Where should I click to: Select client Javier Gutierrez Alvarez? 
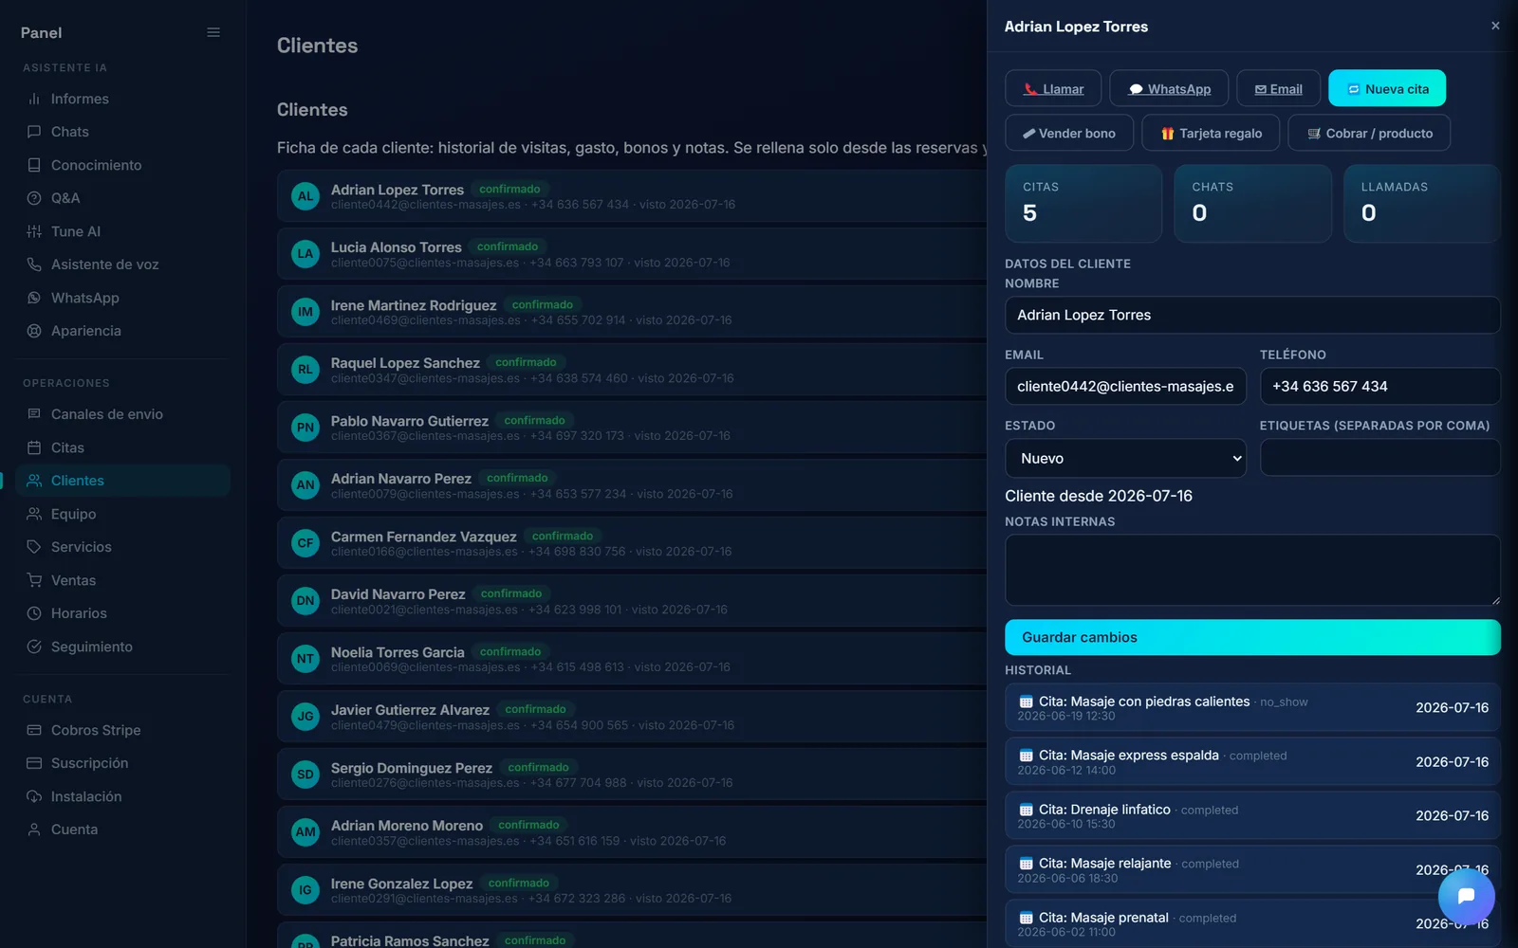pos(632,717)
